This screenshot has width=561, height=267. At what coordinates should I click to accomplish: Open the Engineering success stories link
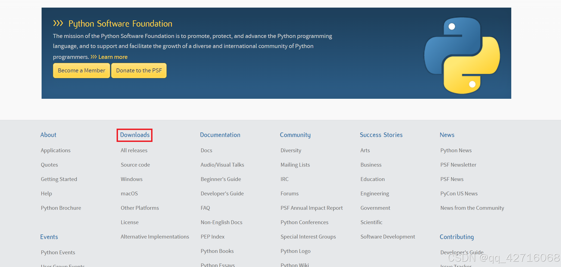[375, 193]
